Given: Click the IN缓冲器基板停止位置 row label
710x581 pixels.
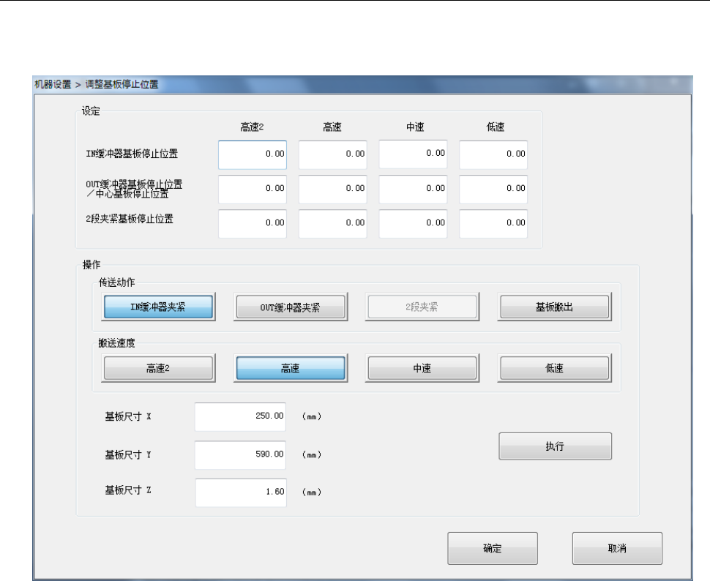Looking at the screenshot, I should (x=132, y=154).
